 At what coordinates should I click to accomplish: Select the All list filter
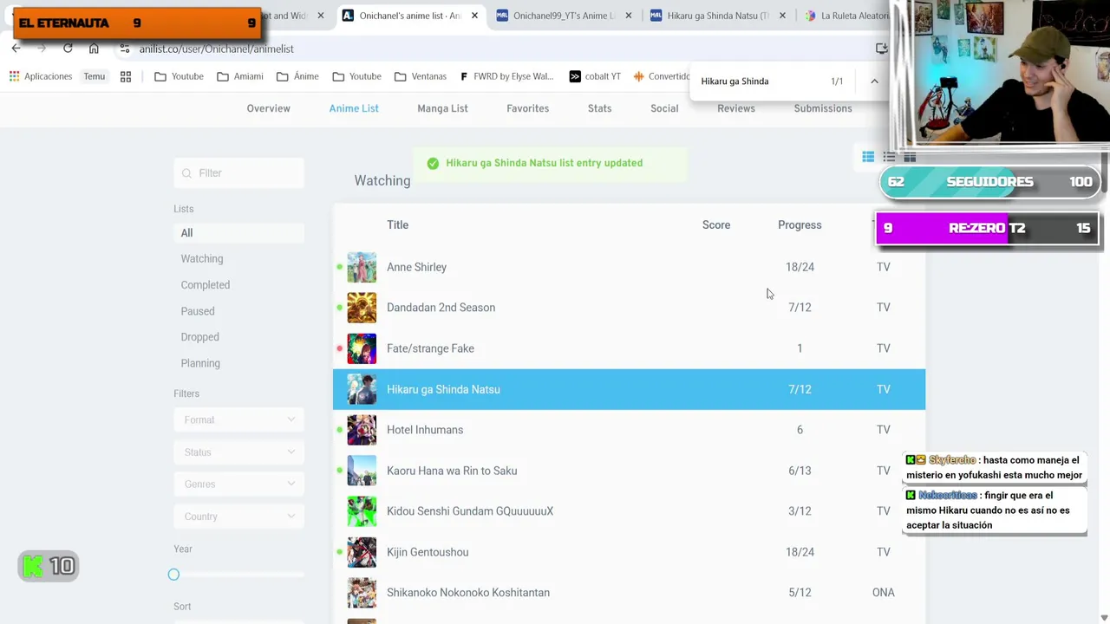[x=238, y=233]
